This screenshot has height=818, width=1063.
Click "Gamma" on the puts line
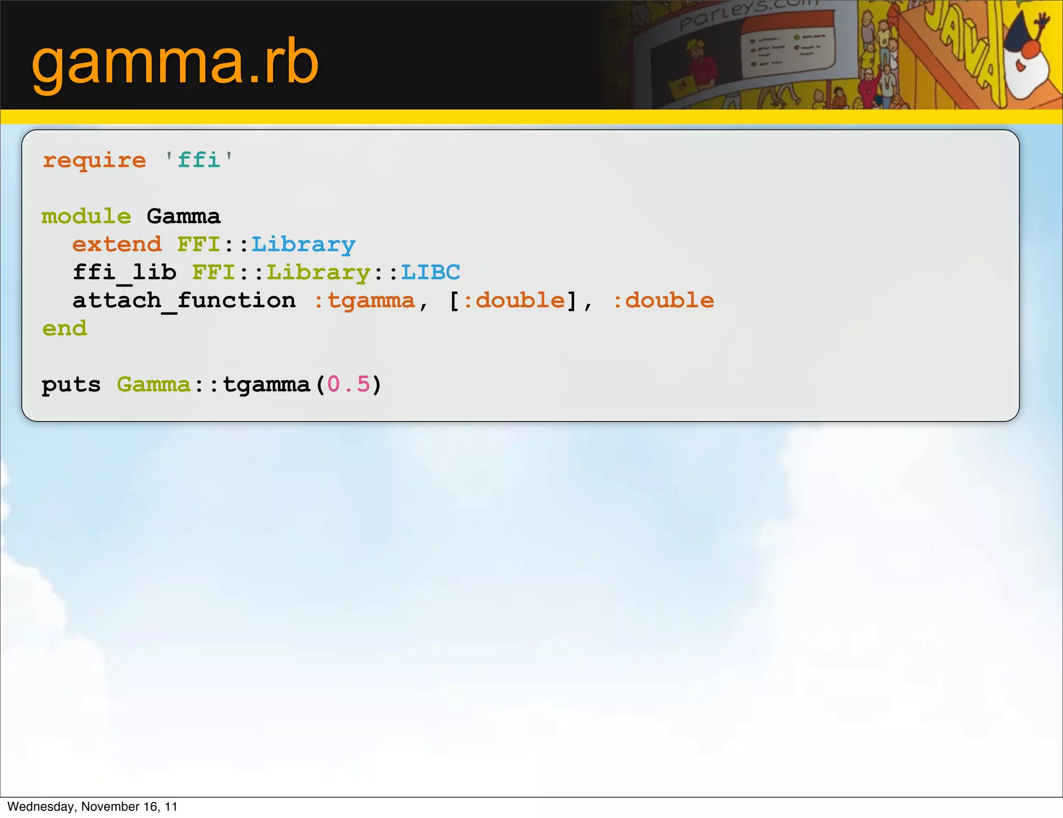tap(154, 384)
